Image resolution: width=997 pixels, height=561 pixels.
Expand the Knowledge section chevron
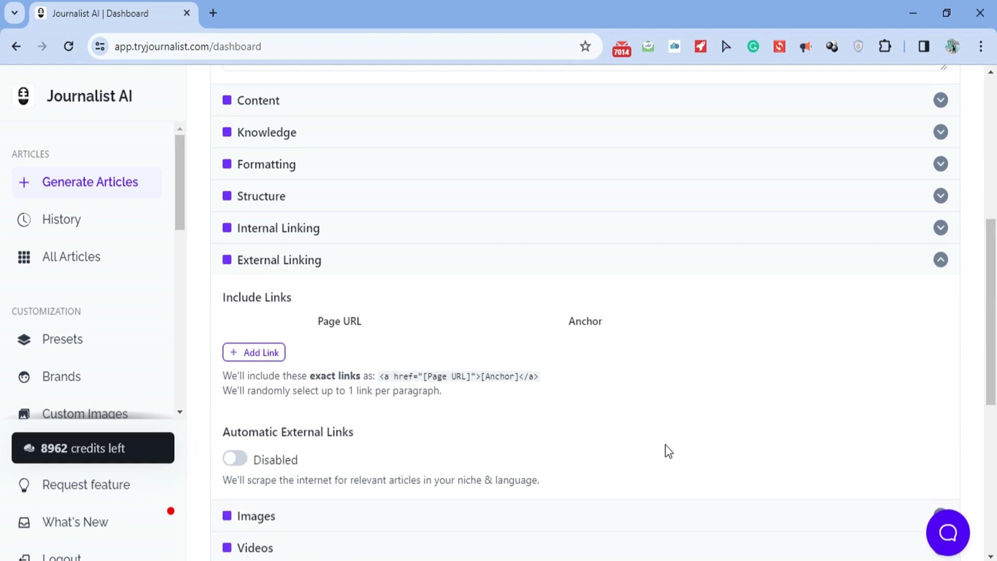pyautogui.click(x=940, y=132)
